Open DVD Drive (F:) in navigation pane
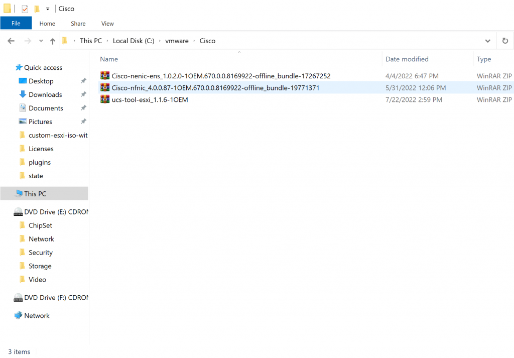This screenshot has width=514, height=358. pyautogui.click(x=56, y=297)
